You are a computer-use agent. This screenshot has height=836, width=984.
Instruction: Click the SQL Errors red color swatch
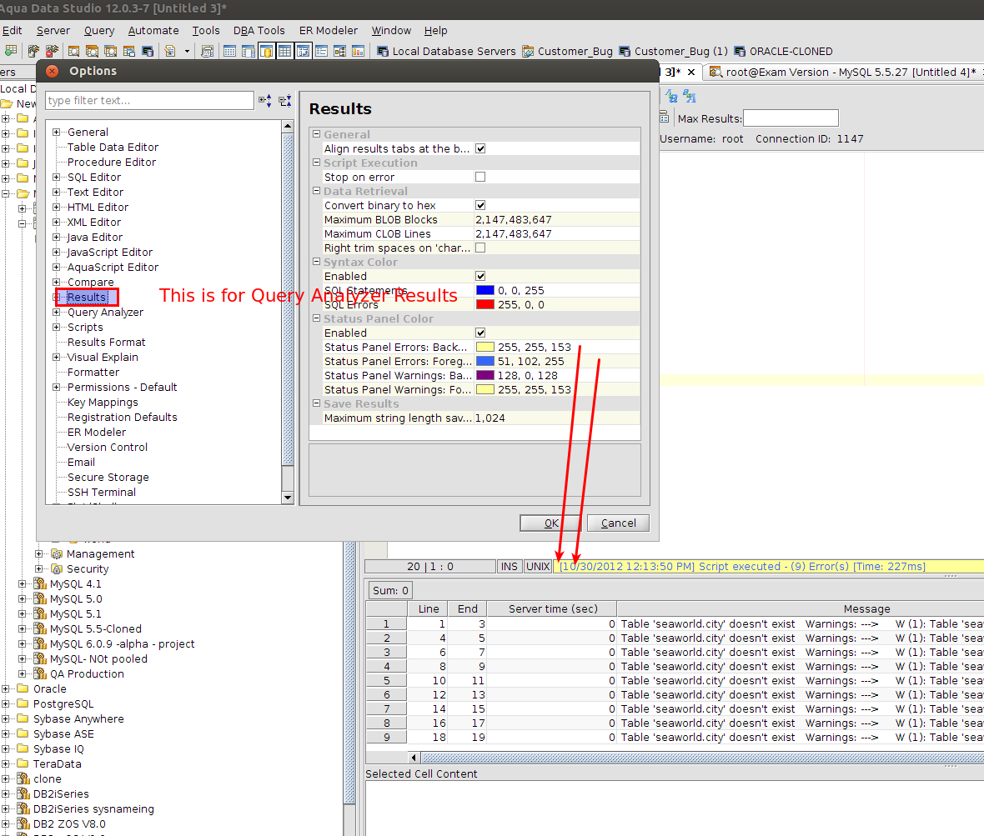point(485,304)
